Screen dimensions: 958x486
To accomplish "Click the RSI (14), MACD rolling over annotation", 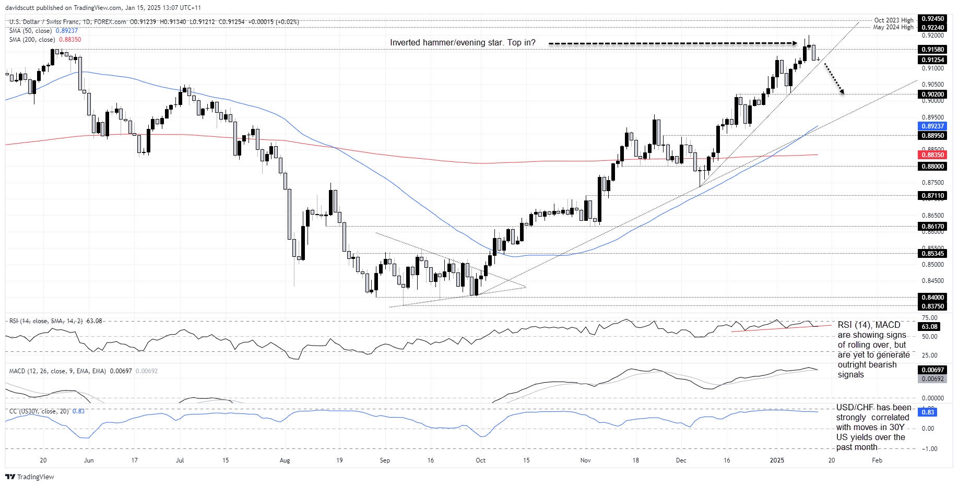I will (x=873, y=350).
